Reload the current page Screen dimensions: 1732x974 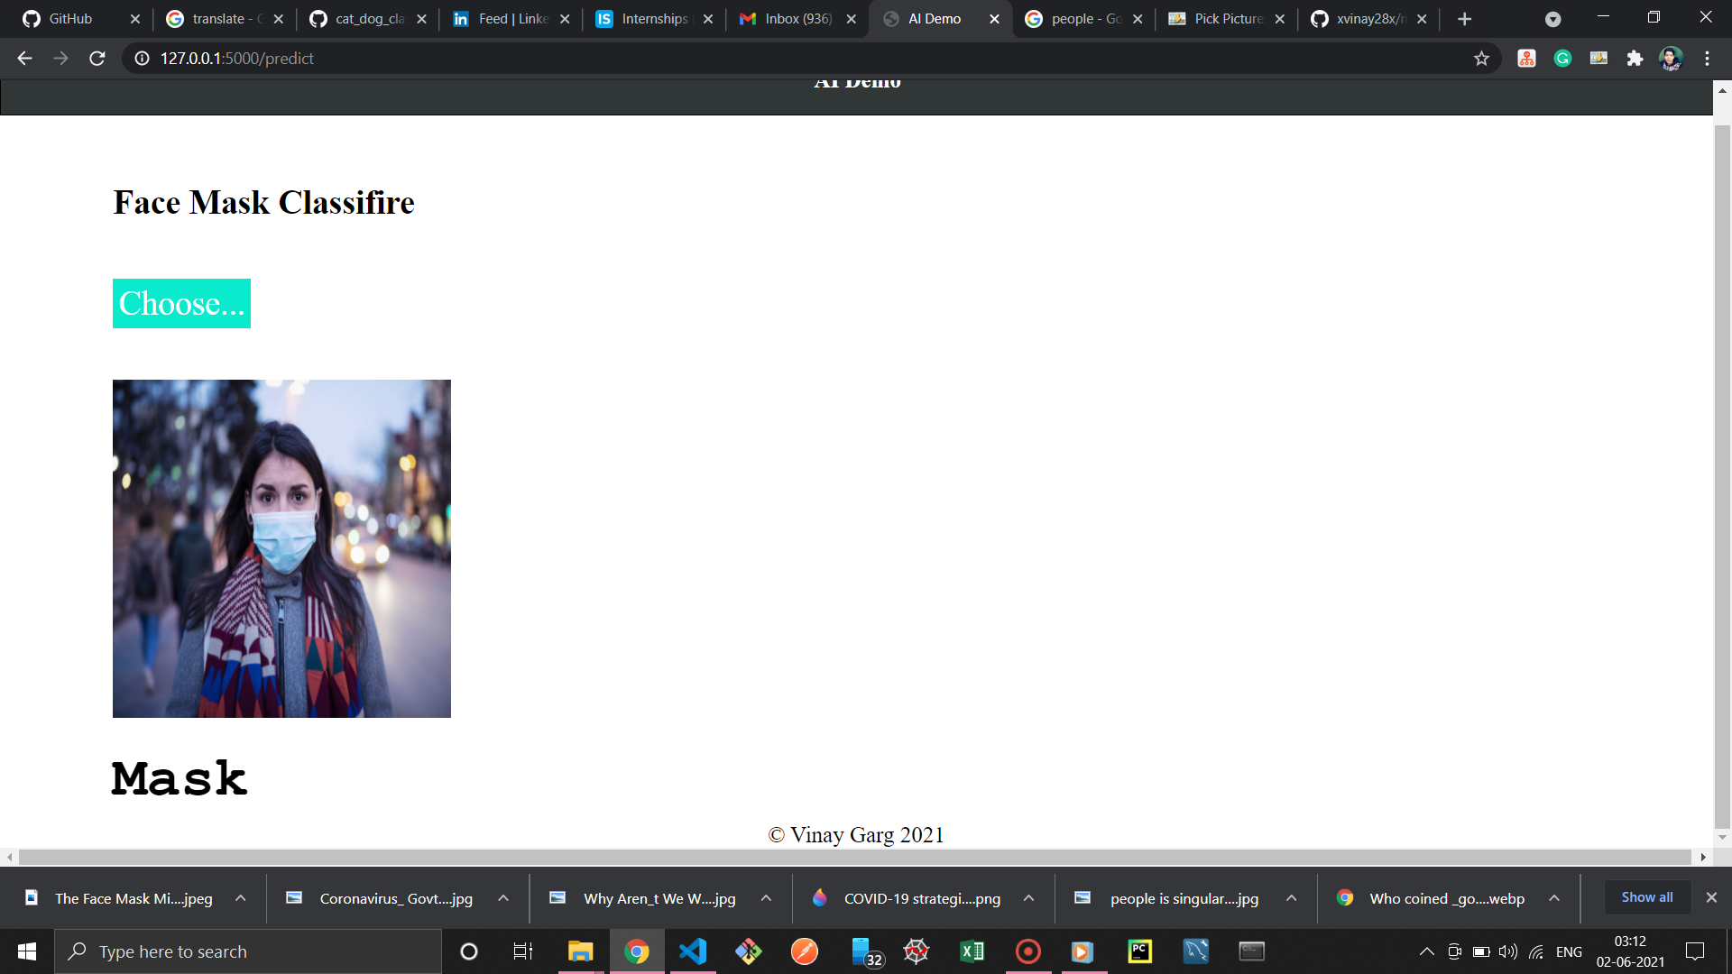click(97, 59)
